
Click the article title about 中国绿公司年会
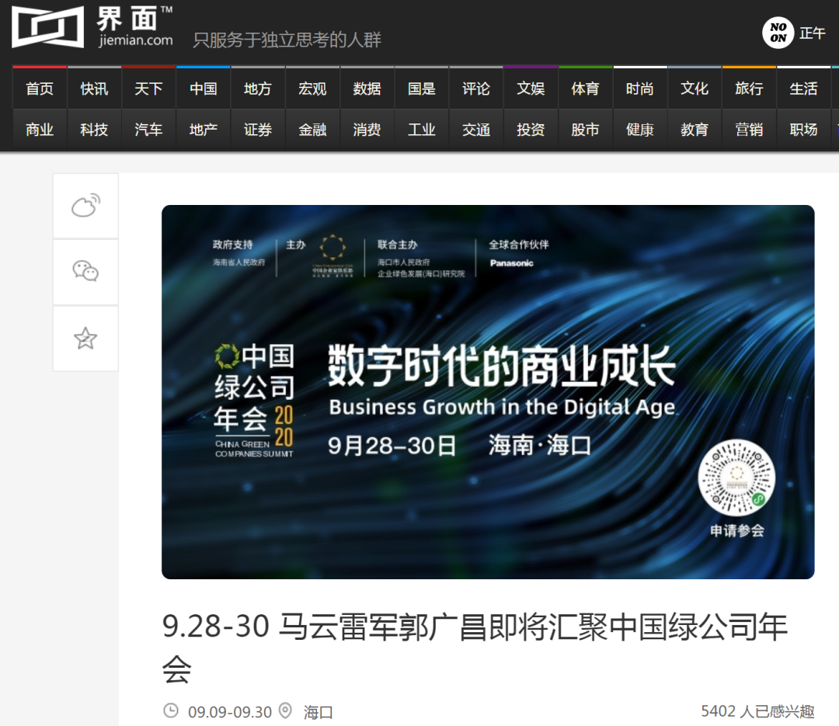[x=475, y=648]
